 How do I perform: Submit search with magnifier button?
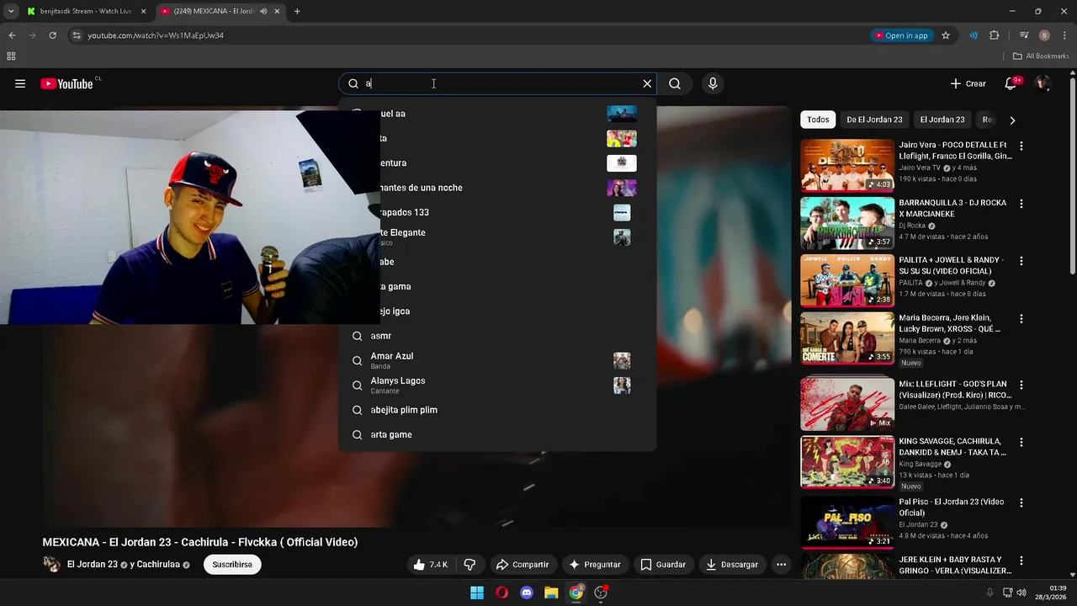tap(675, 83)
